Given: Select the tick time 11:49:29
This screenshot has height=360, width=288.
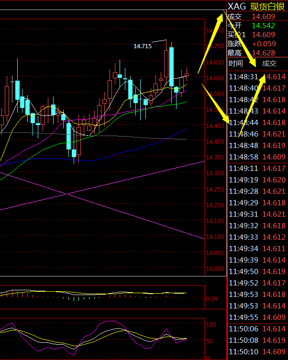Looking at the screenshot, I should click(x=244, y=203).
